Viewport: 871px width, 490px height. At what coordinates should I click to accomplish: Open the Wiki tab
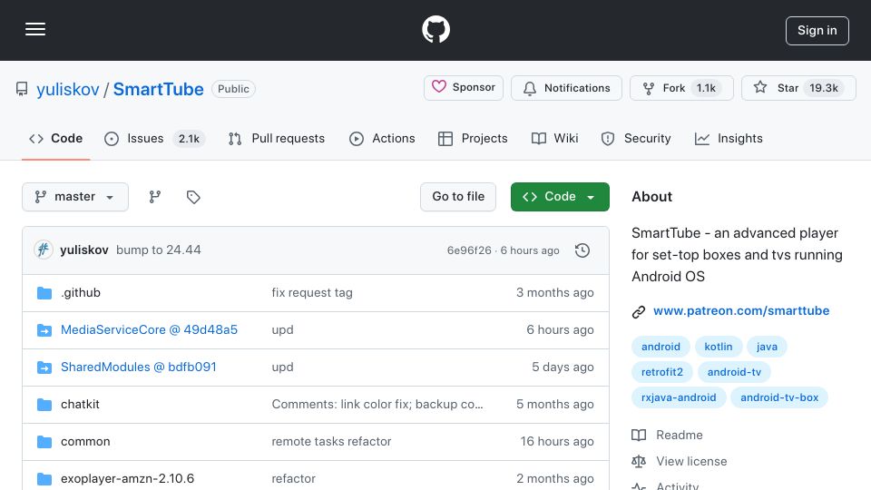tap(555, 138)
